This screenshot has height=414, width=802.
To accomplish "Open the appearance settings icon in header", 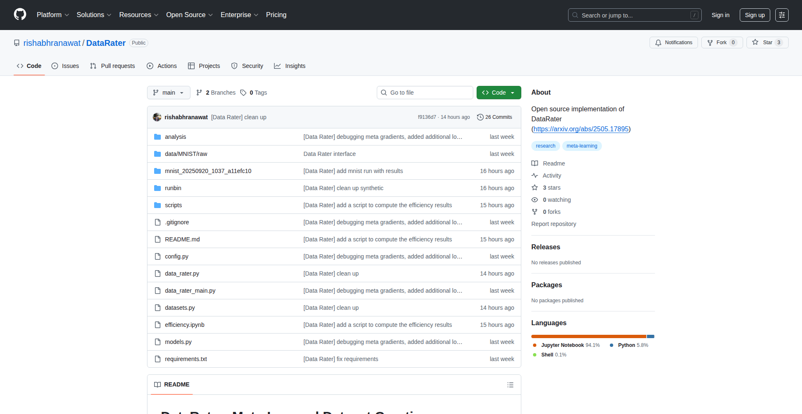I will click(x=782, y=15).
